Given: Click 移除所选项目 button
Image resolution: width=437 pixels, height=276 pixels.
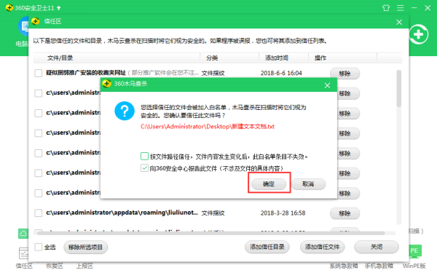Looking at the screenshot, I should click(x=85, y=248).
